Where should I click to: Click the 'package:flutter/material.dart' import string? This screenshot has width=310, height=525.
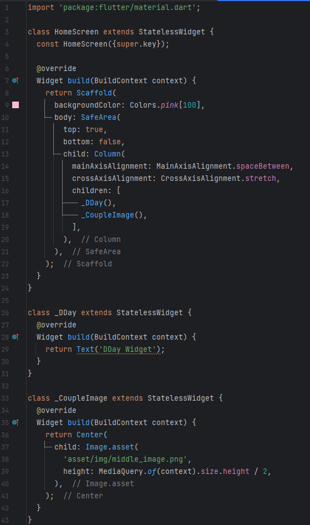pyautogui.click(x=128, y=7)
